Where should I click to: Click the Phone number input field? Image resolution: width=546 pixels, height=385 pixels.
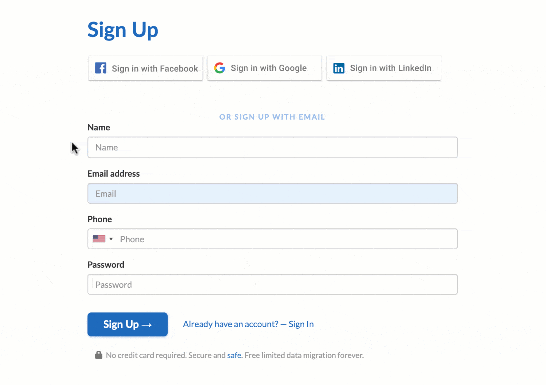click(272, 239)
